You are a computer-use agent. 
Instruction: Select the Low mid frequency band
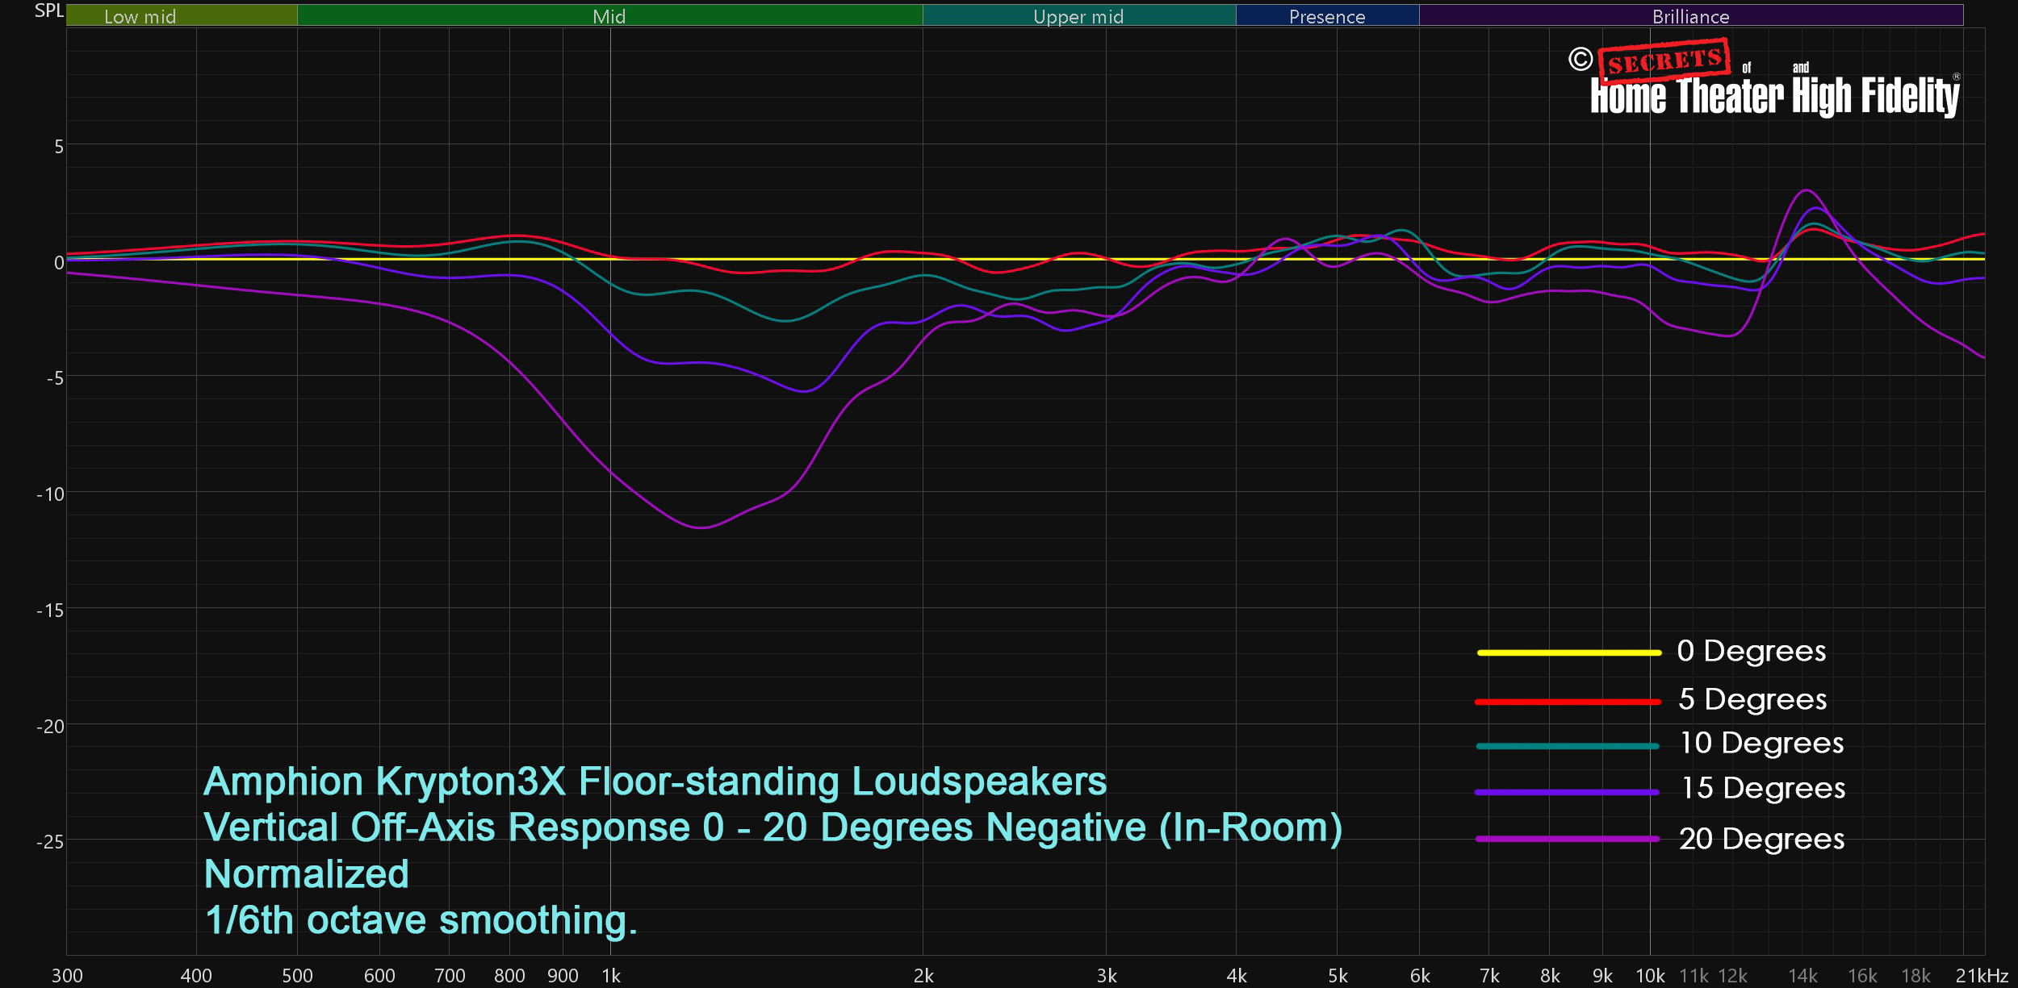pos(182,15)
